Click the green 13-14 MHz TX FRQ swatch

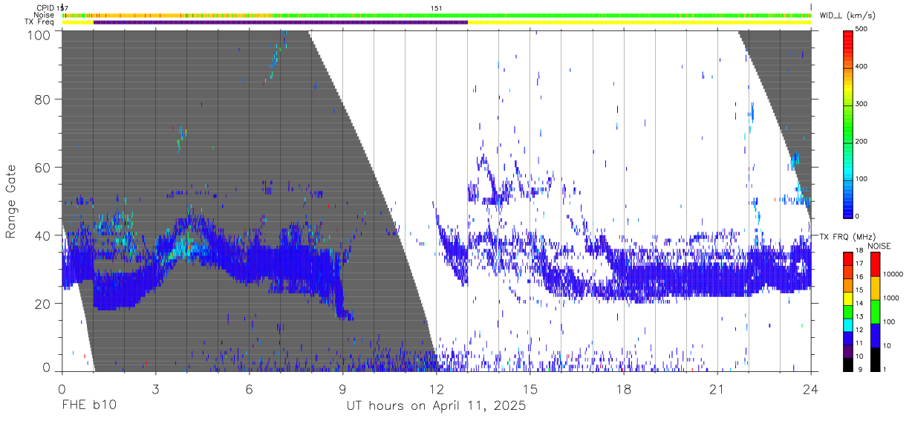click(848, 311)
